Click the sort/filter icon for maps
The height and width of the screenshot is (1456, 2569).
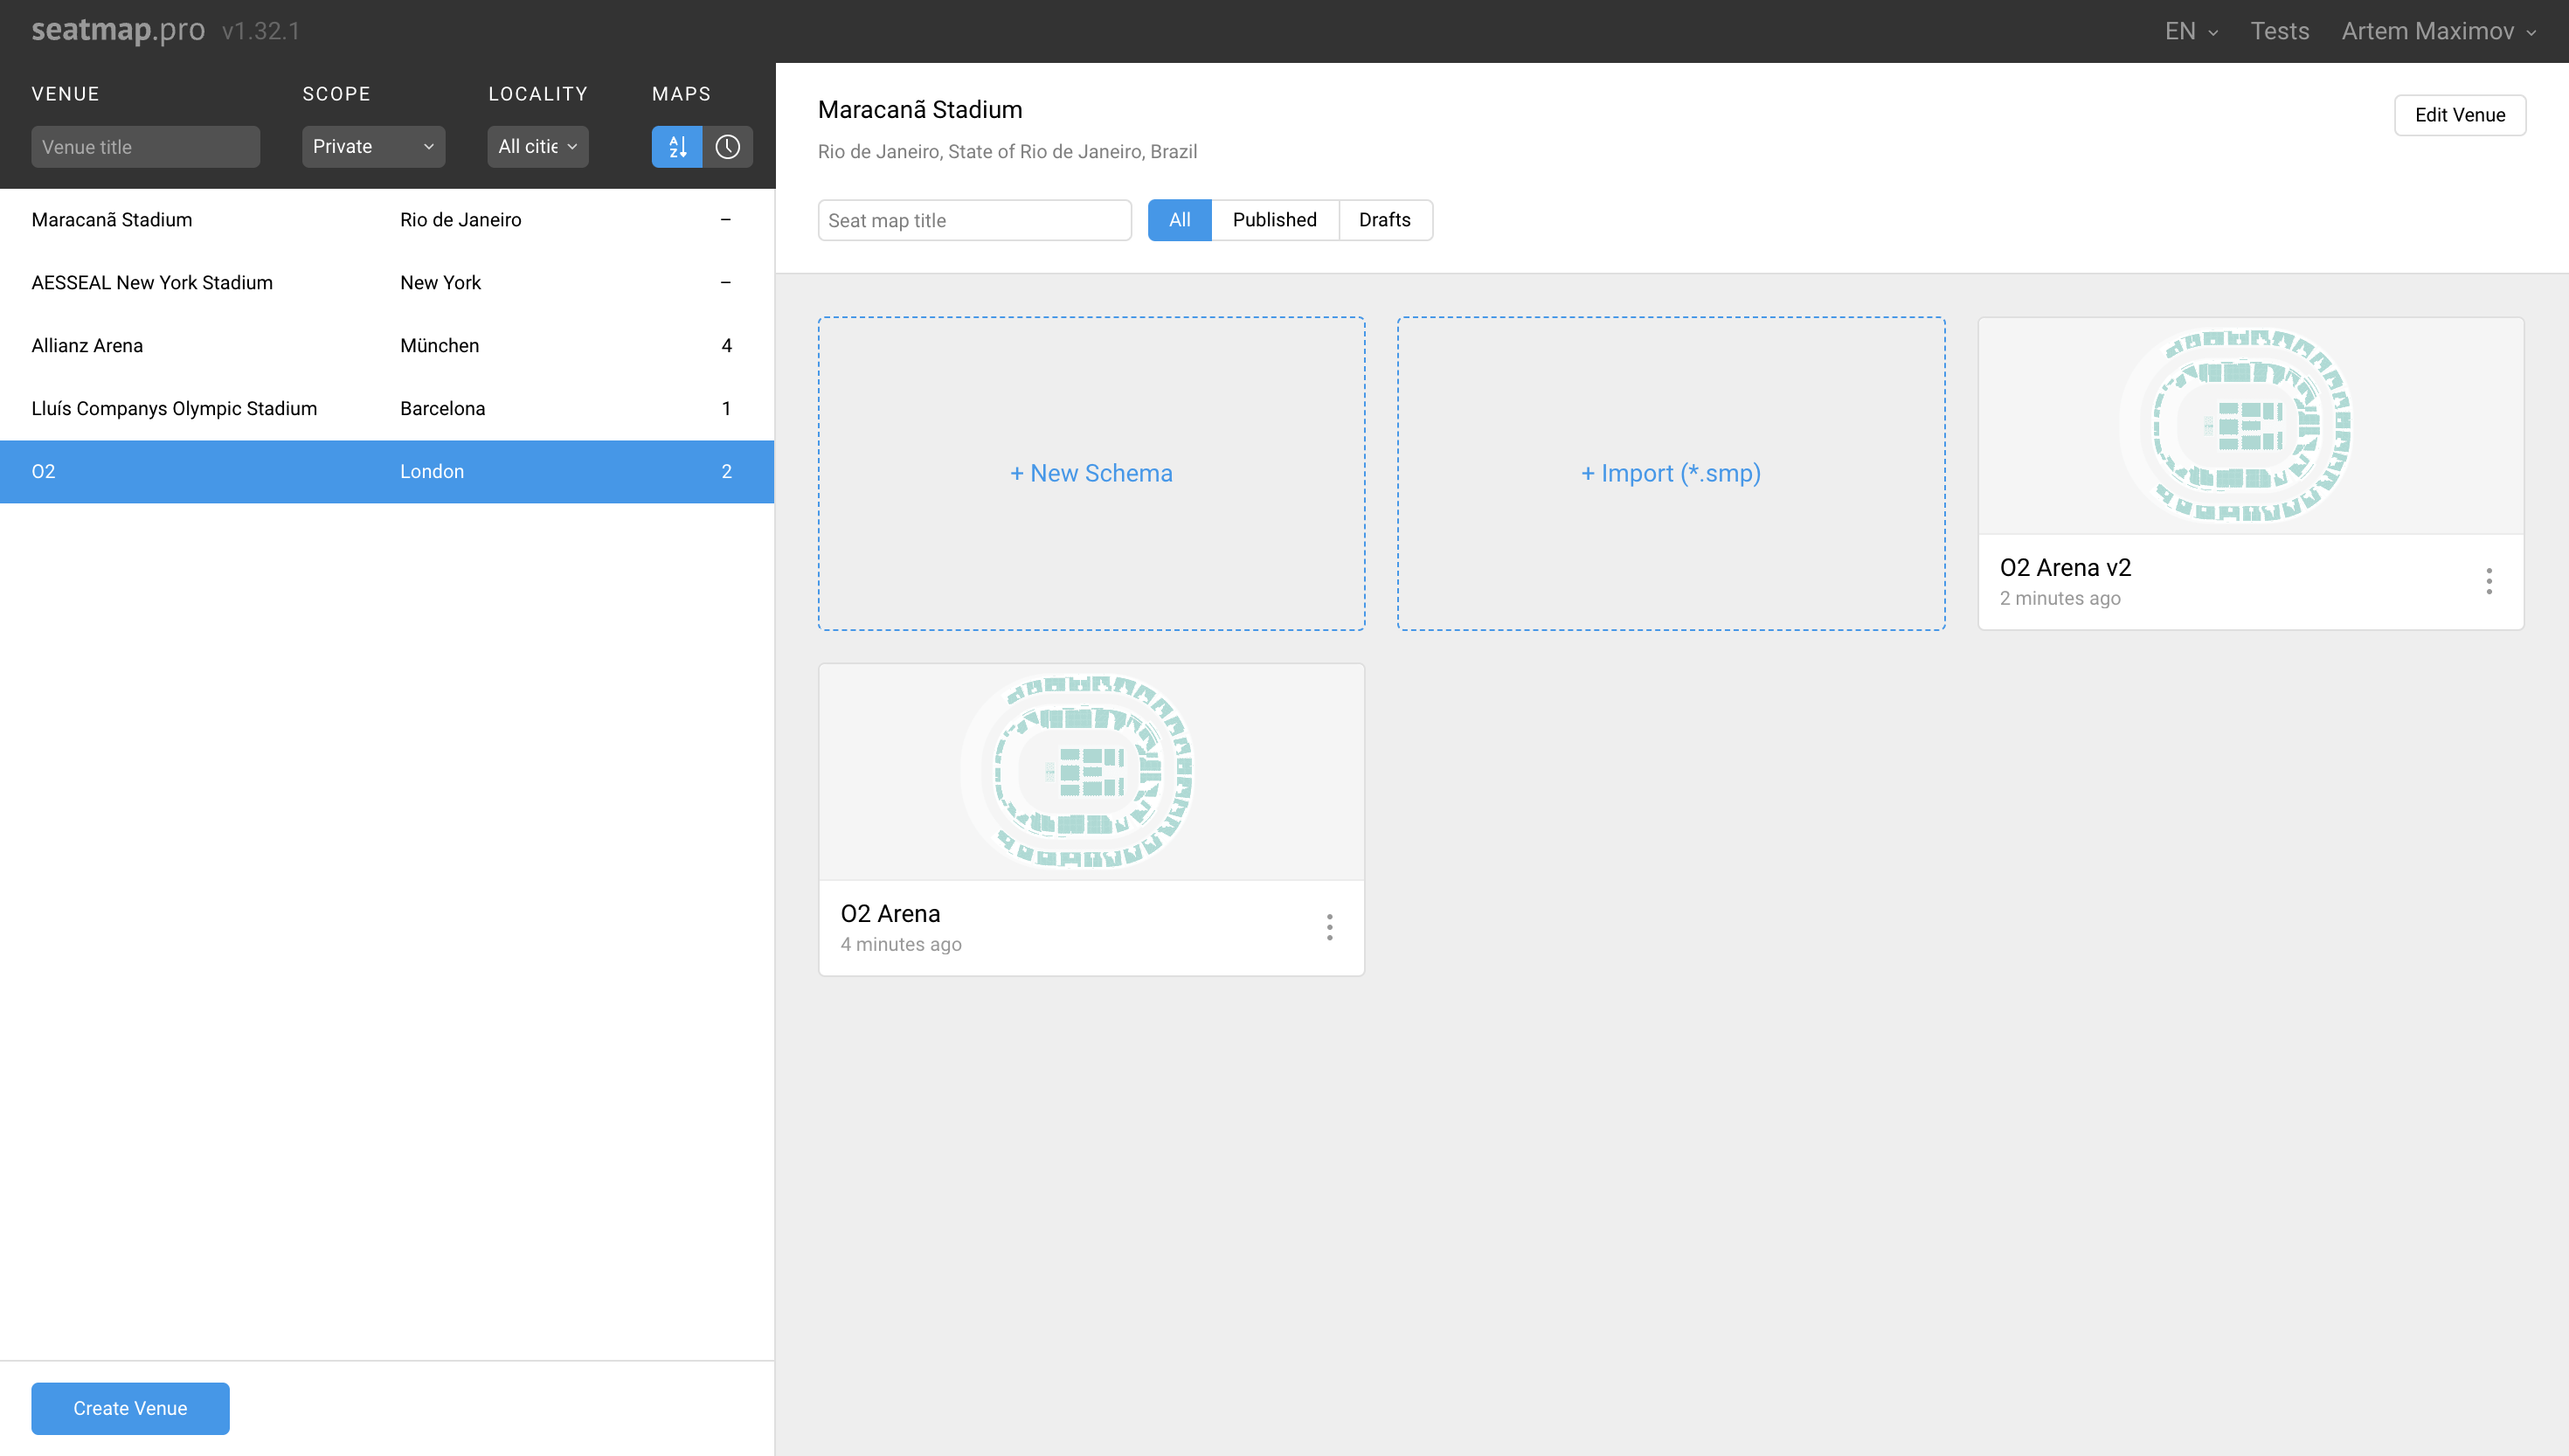(677, 145)
